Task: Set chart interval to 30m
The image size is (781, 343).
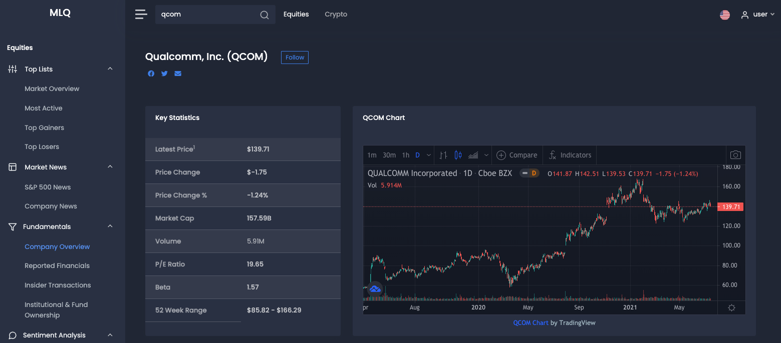Action: click(389, 155)
